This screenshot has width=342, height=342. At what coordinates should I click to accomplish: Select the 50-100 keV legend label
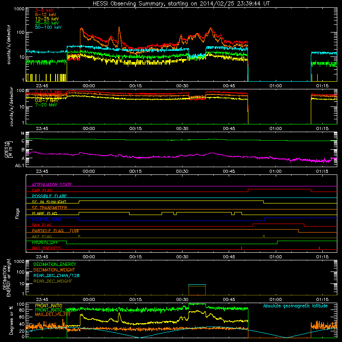[x=48, y=27]
